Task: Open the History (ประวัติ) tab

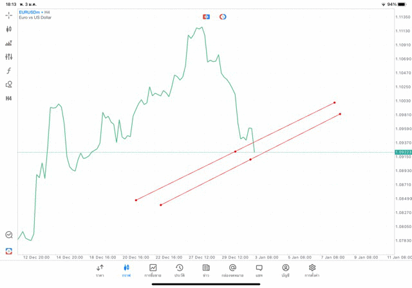Action: point(180,270)
